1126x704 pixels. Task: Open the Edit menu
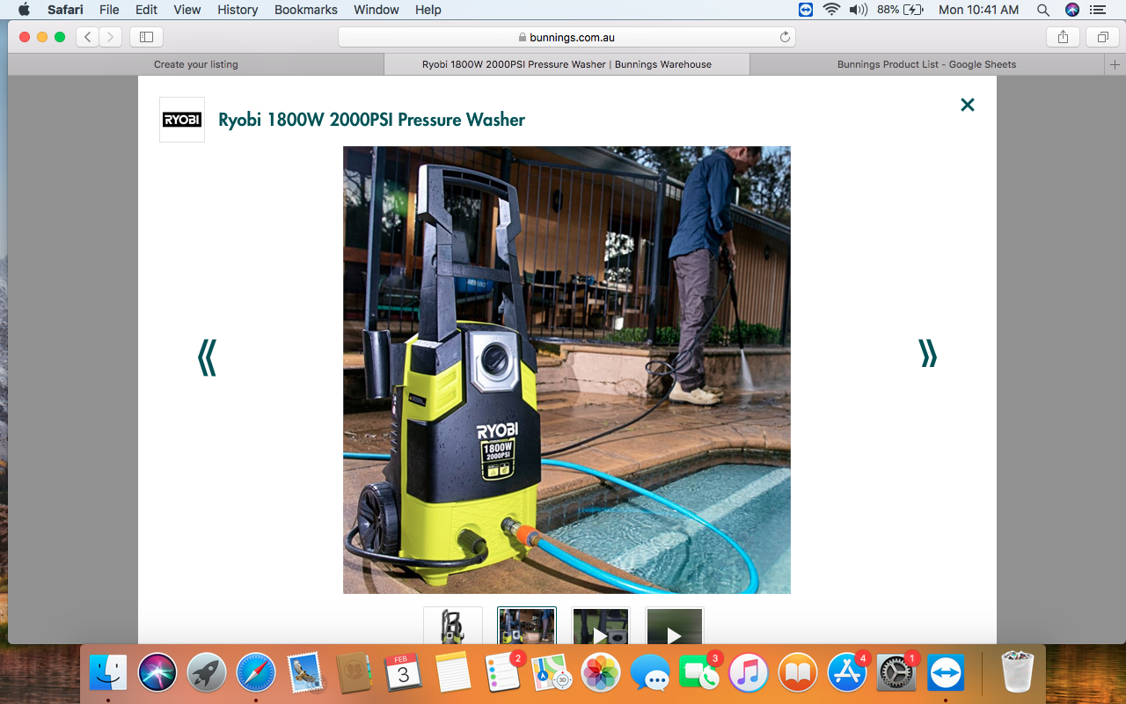[146, 10]
